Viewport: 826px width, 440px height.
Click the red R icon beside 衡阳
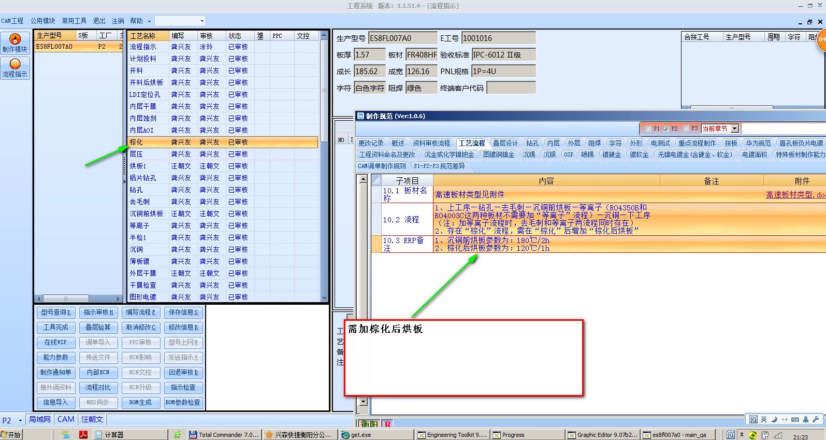(x=387, y=424)
